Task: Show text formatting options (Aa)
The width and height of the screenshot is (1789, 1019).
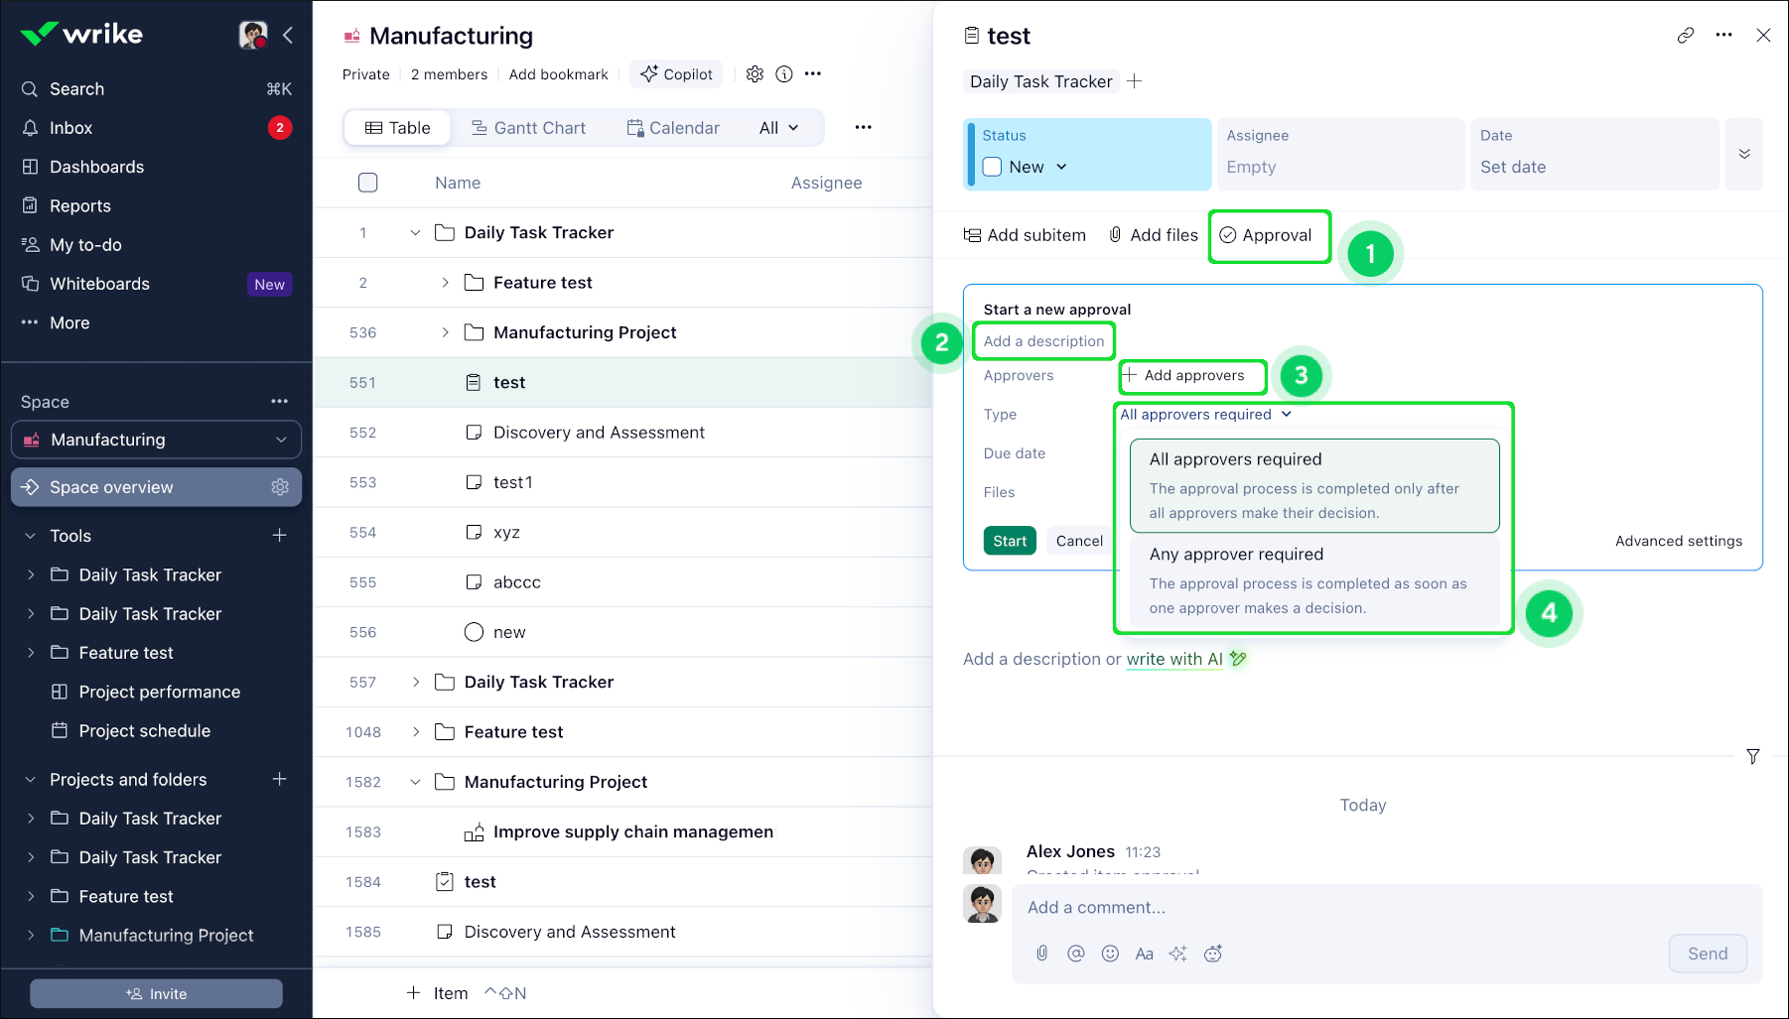Action: click(x=1145, y=954)
